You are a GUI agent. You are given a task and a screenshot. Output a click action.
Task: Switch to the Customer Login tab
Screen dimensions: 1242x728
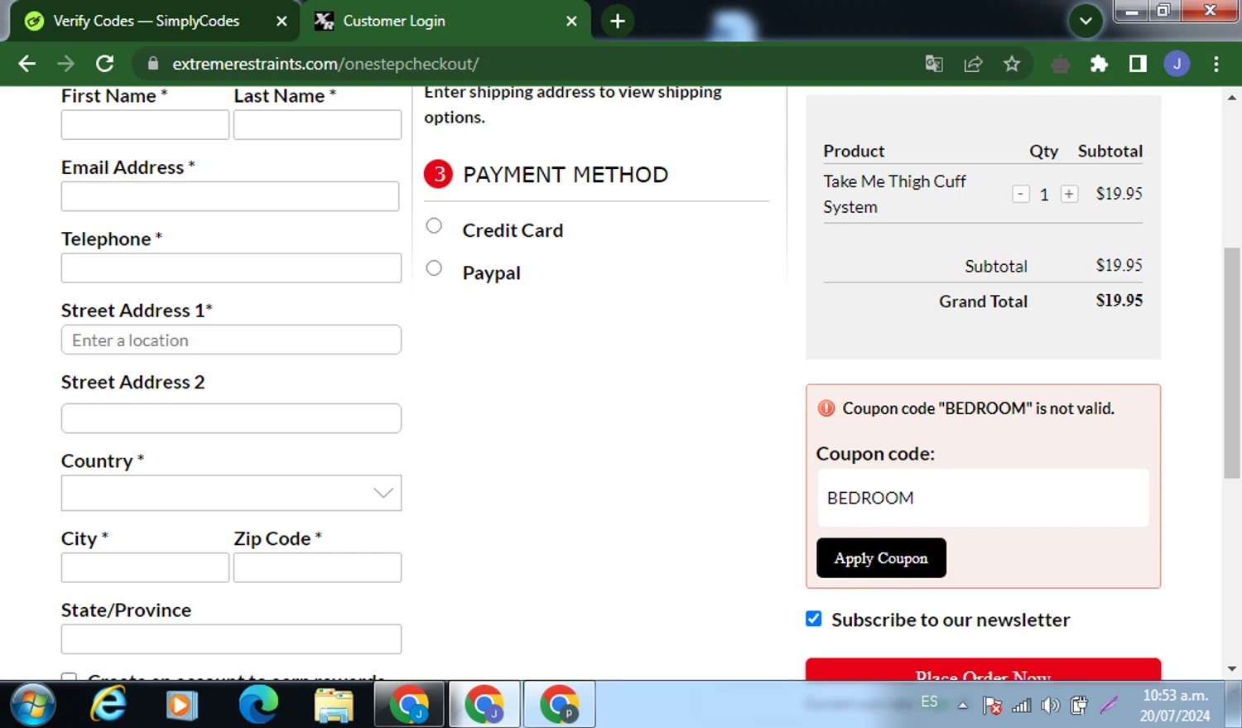pyautogui.click(x=394, y=21)
